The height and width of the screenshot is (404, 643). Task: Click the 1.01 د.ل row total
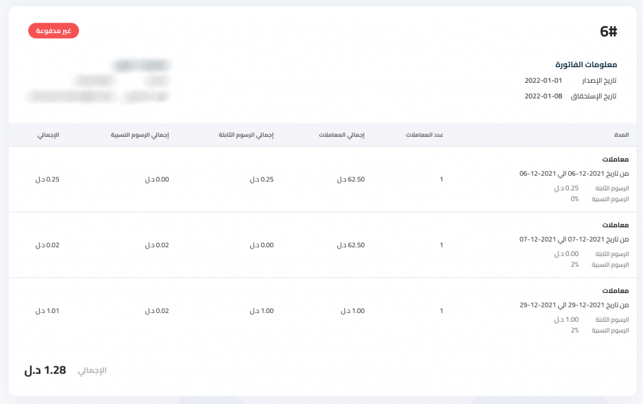[x=47, y=311]
